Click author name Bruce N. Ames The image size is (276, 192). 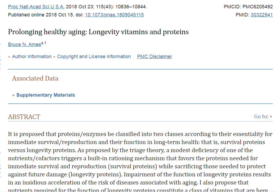[x=24, y=44]
